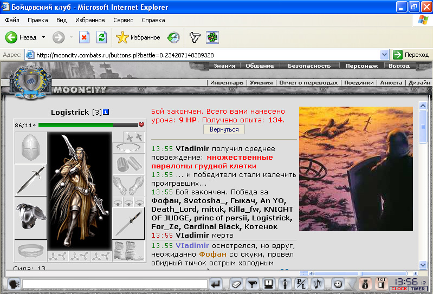Focus the chat message input field

pyautogui.click(x=115, y=284)
